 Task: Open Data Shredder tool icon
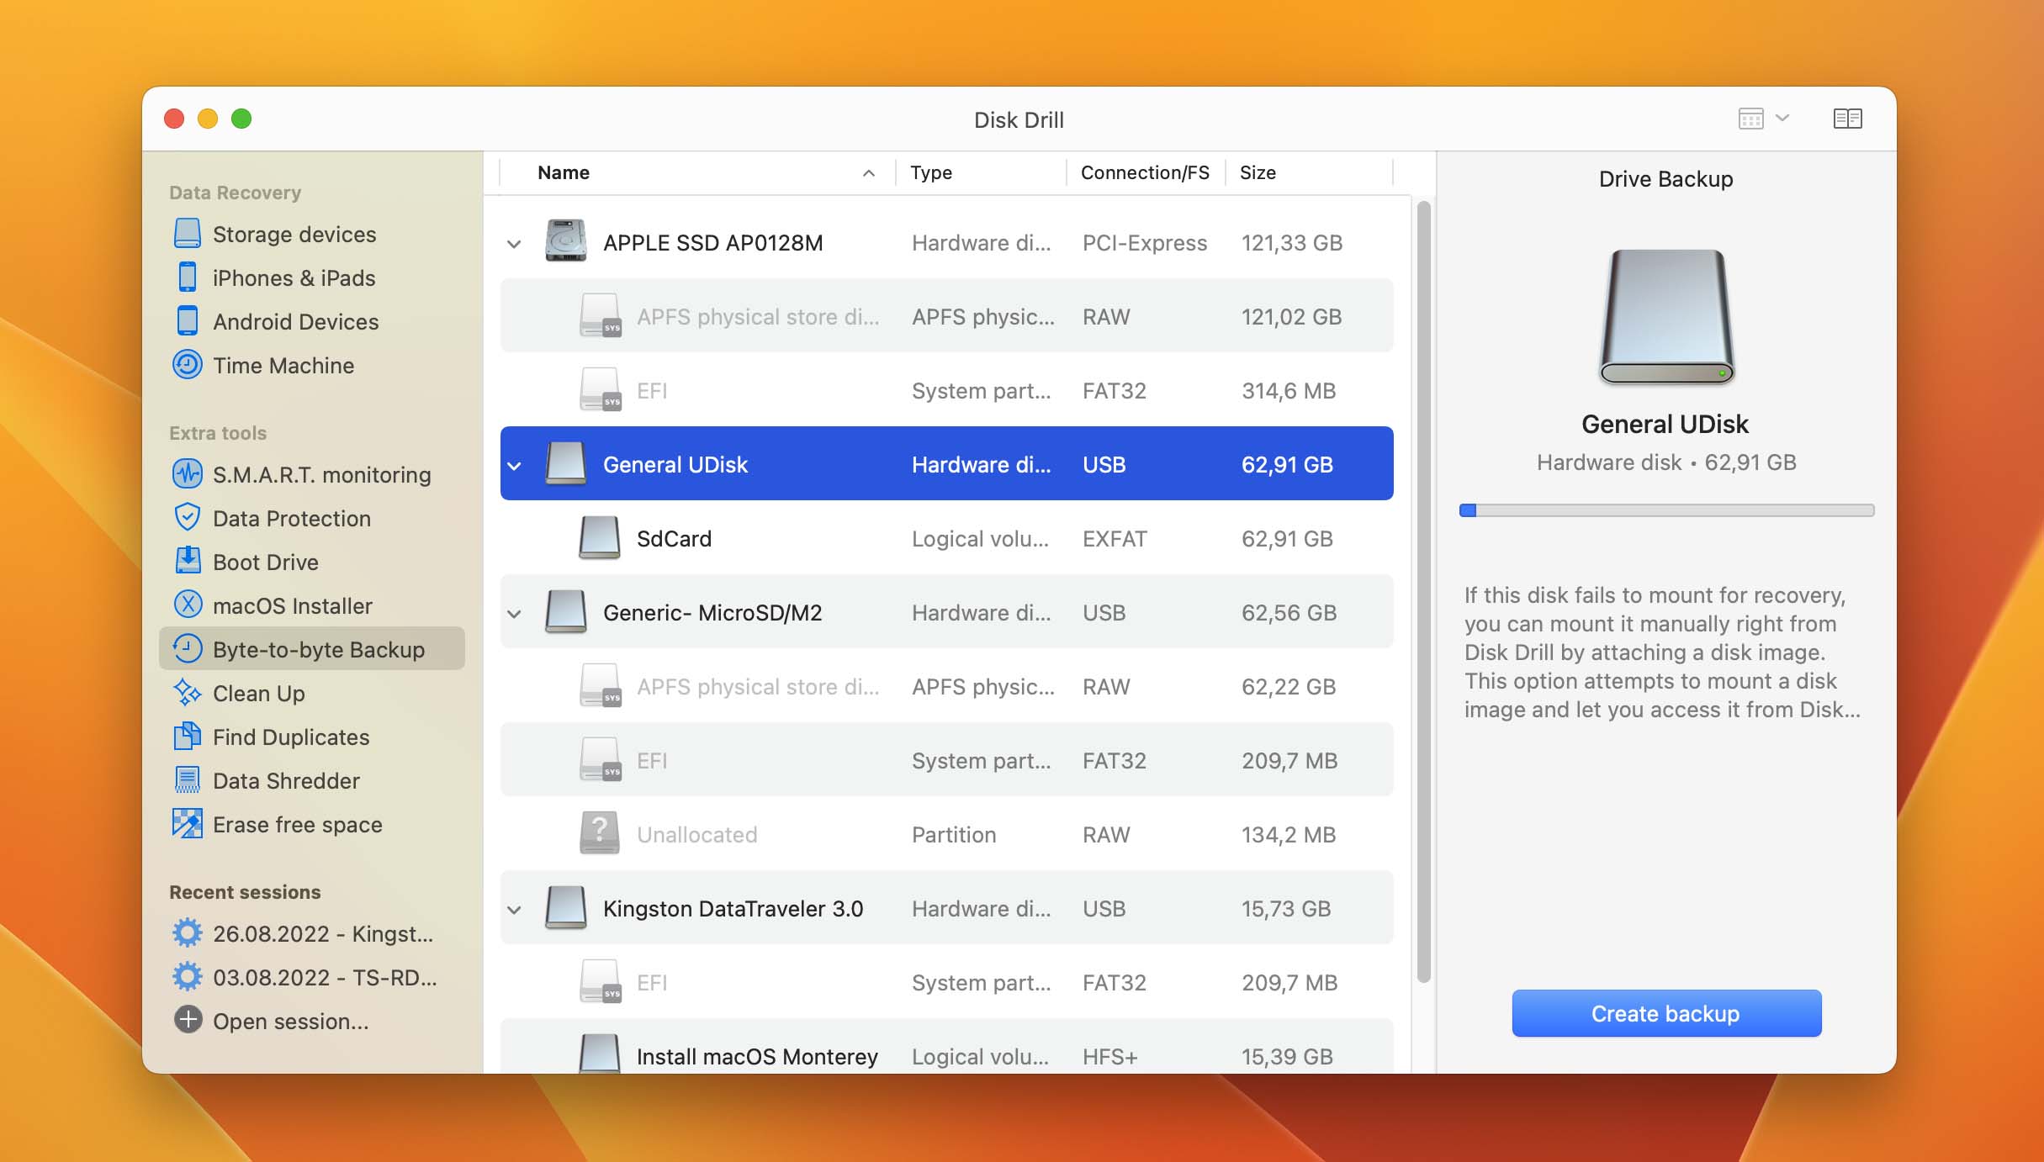point(188,779)
